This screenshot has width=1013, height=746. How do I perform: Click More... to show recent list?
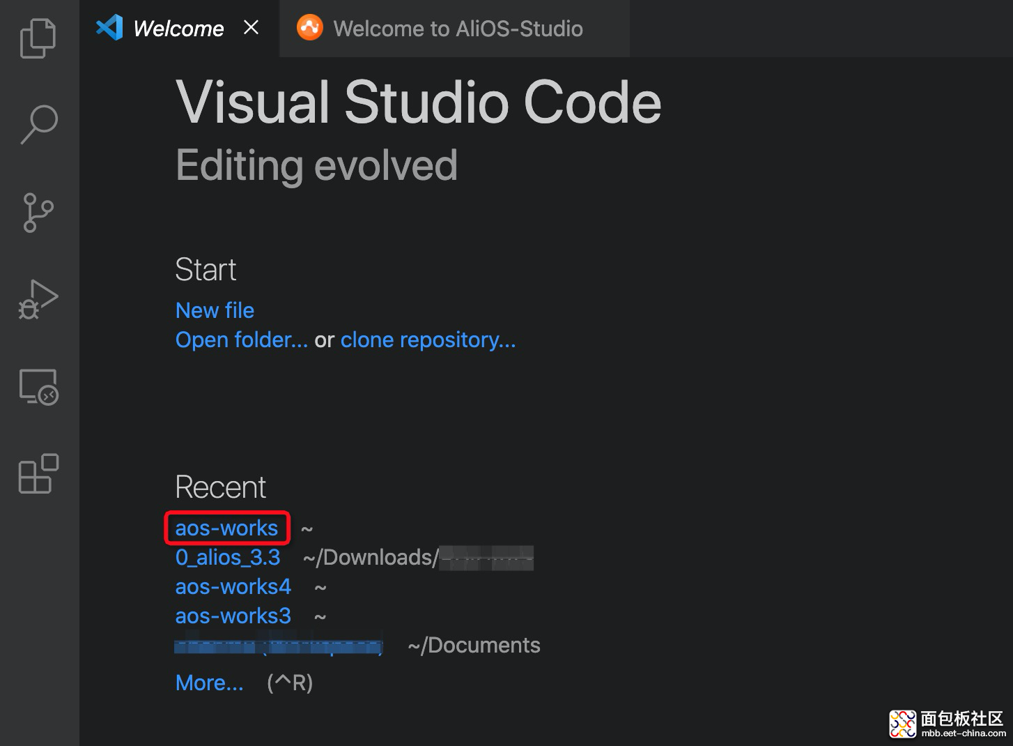(x=210, y=683)
